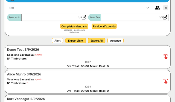Click 'aperto' status in Demo Test card
The height and width of the screenshot is (102, 175).
click(x=39, y=55)
